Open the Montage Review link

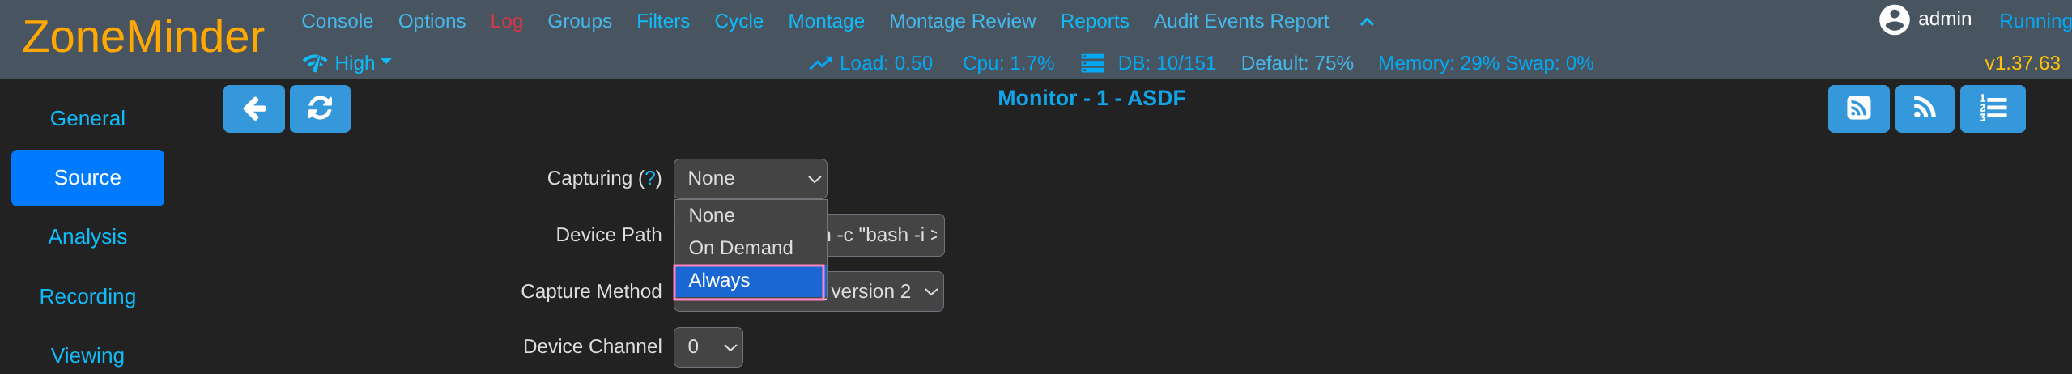[962, 21]
